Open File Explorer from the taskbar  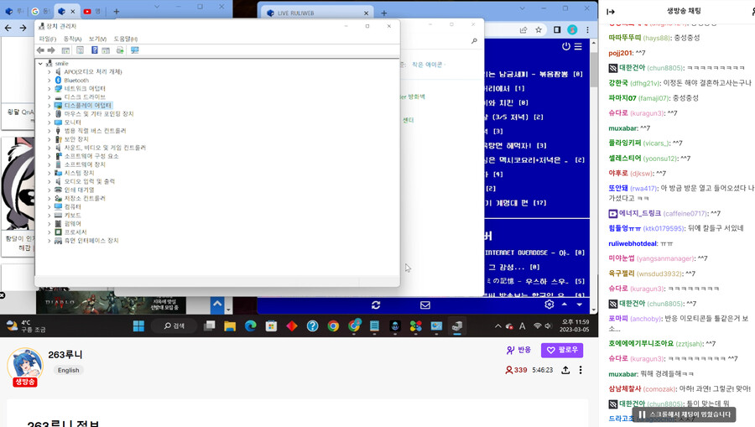[230, 326]
